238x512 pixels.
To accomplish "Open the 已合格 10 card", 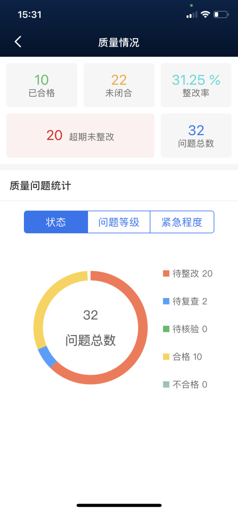I will (x=42, y=85).
